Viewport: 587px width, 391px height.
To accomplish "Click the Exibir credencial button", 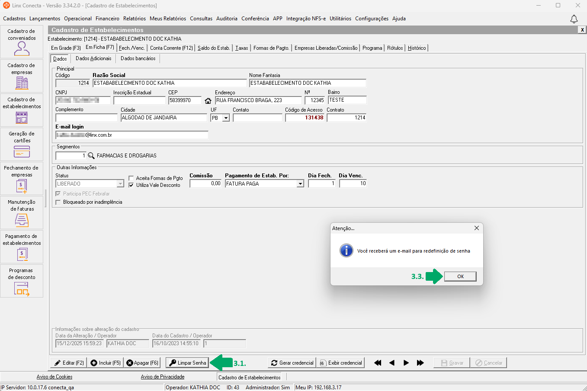I will 341,363.
